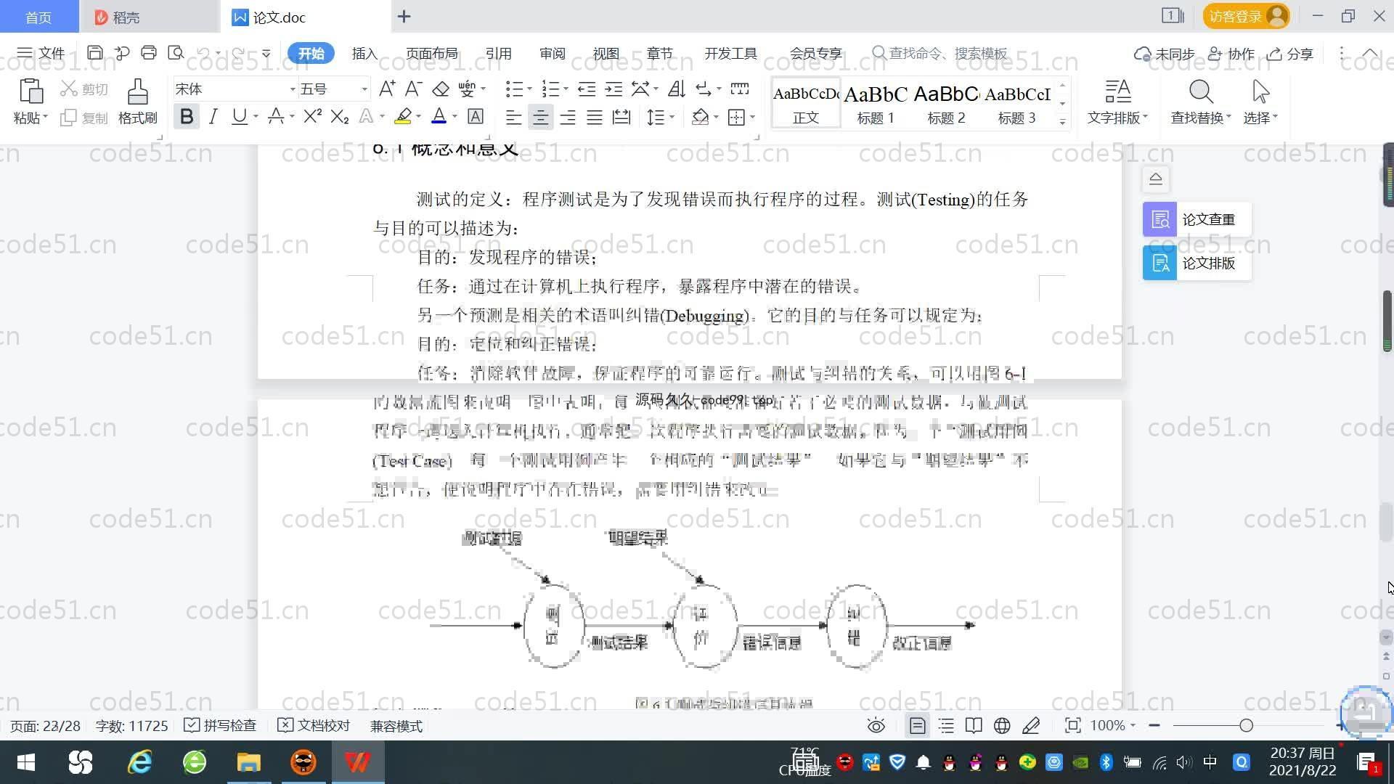Apply subscript formatting
Image resolution: width=1394 pixels, height=784 pixels.
coord(339,116)
